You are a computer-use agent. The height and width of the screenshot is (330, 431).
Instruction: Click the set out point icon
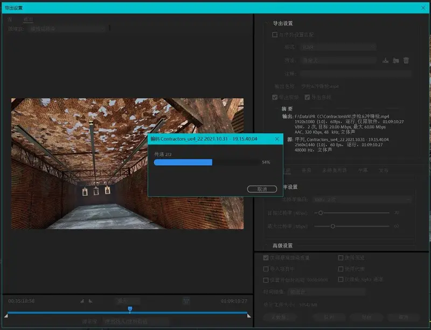91,301
